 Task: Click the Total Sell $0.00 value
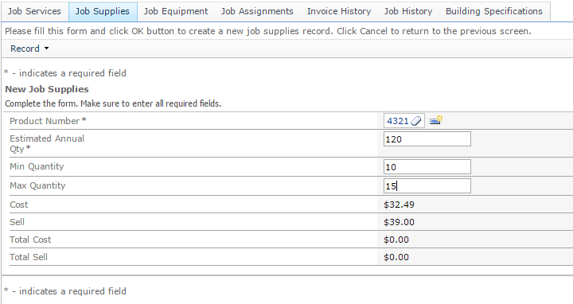click(x=396, y=257)
